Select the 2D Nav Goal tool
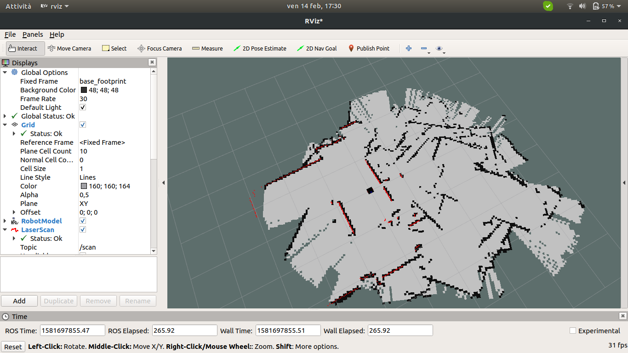The width and height of the screenshot is (628, 353). (317, 48)
